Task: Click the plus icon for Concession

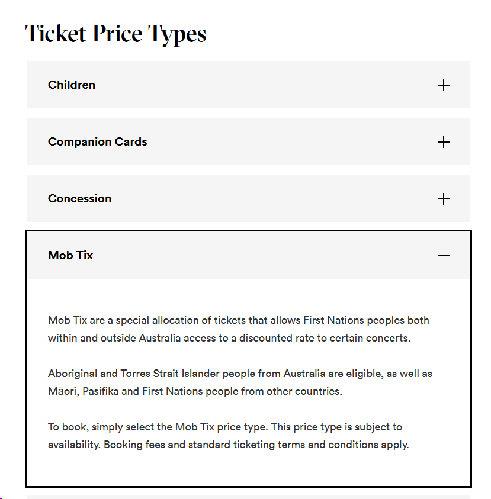Action: tap(443, 199)
